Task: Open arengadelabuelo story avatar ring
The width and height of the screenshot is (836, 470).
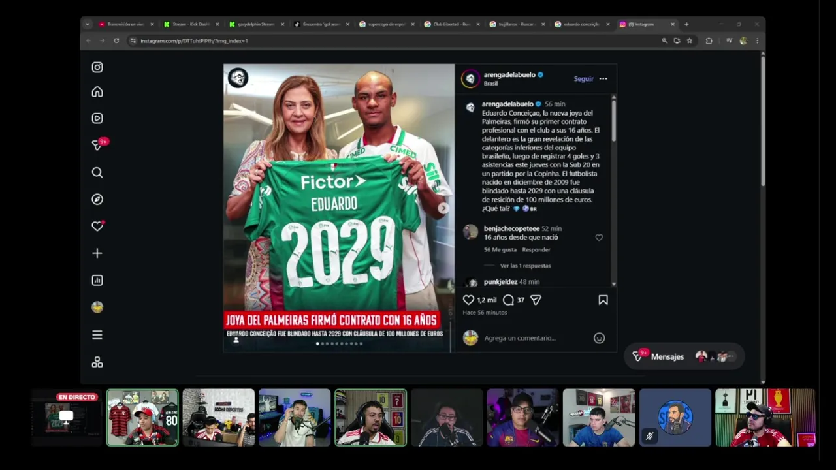Action: point(470,79)
